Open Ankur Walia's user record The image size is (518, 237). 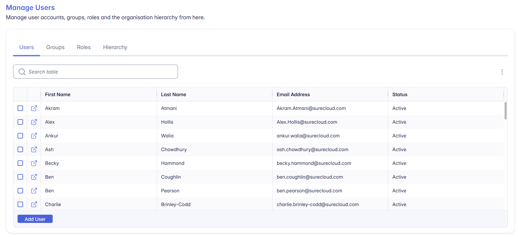(x=34, y=135)
